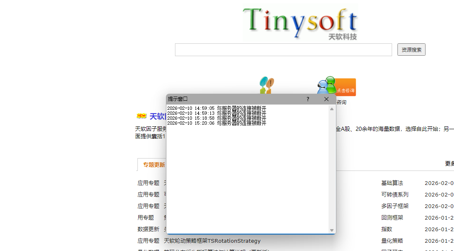
Task: Click the 基础算法 category label
Action: tap(392, 183)
